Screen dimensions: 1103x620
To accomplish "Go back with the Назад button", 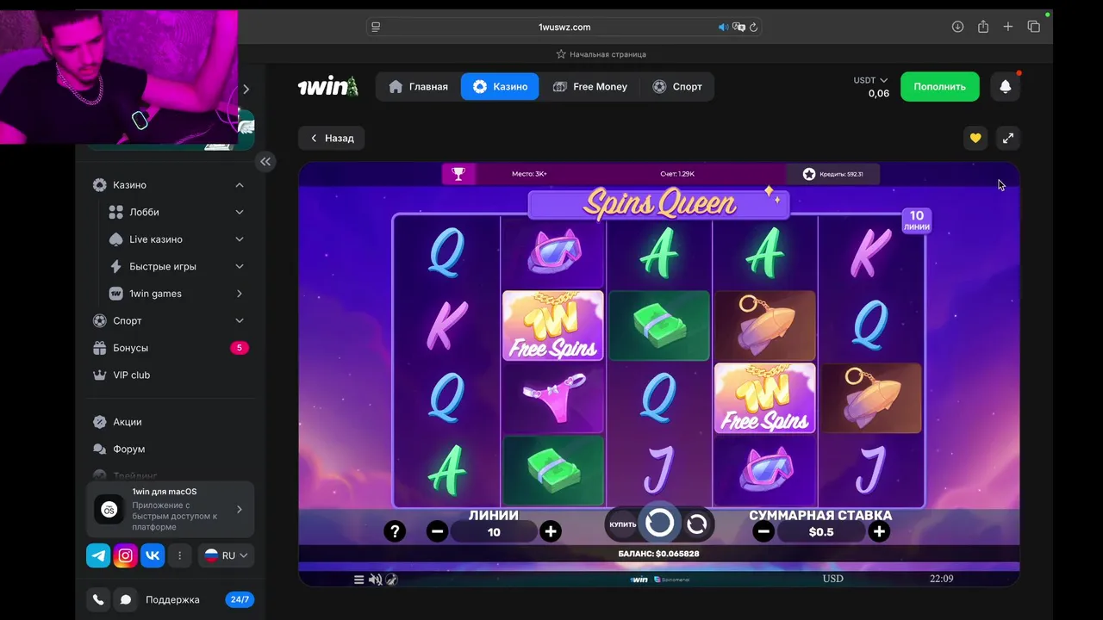I will pos(332,138).
